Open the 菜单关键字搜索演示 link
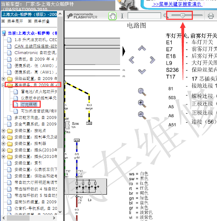The height and width of the screenshot is (221, 217). [x=177, y=4]
